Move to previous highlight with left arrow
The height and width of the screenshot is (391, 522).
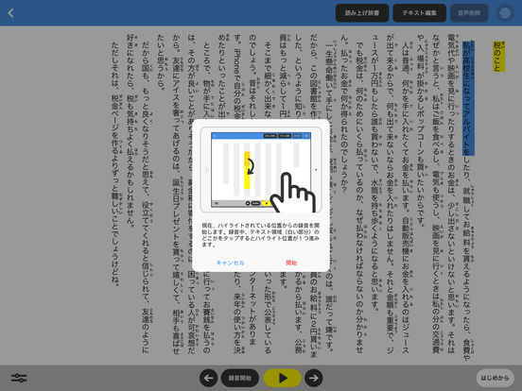click(209, 378)
